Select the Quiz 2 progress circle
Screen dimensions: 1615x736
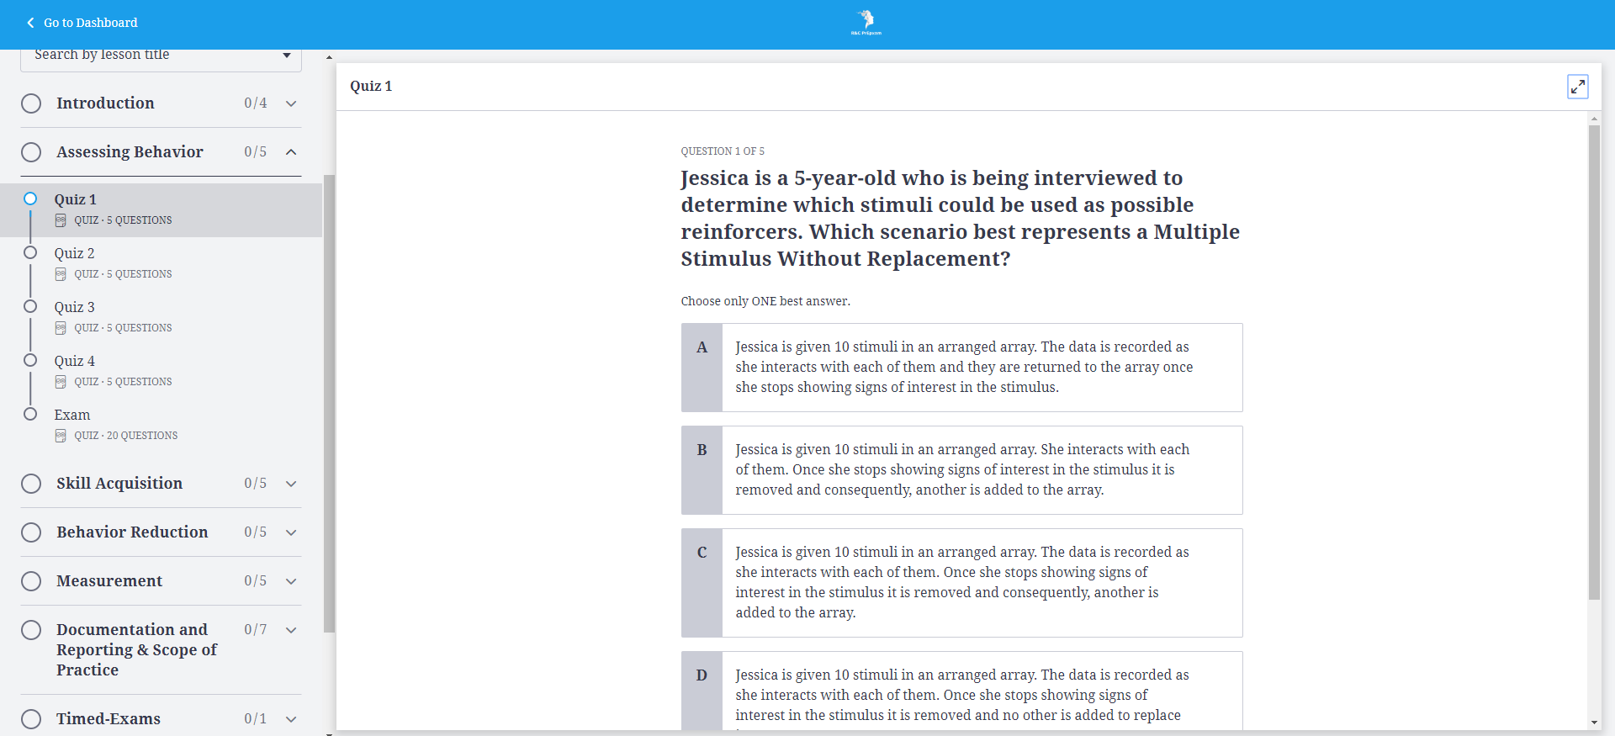tap(30, 252)
